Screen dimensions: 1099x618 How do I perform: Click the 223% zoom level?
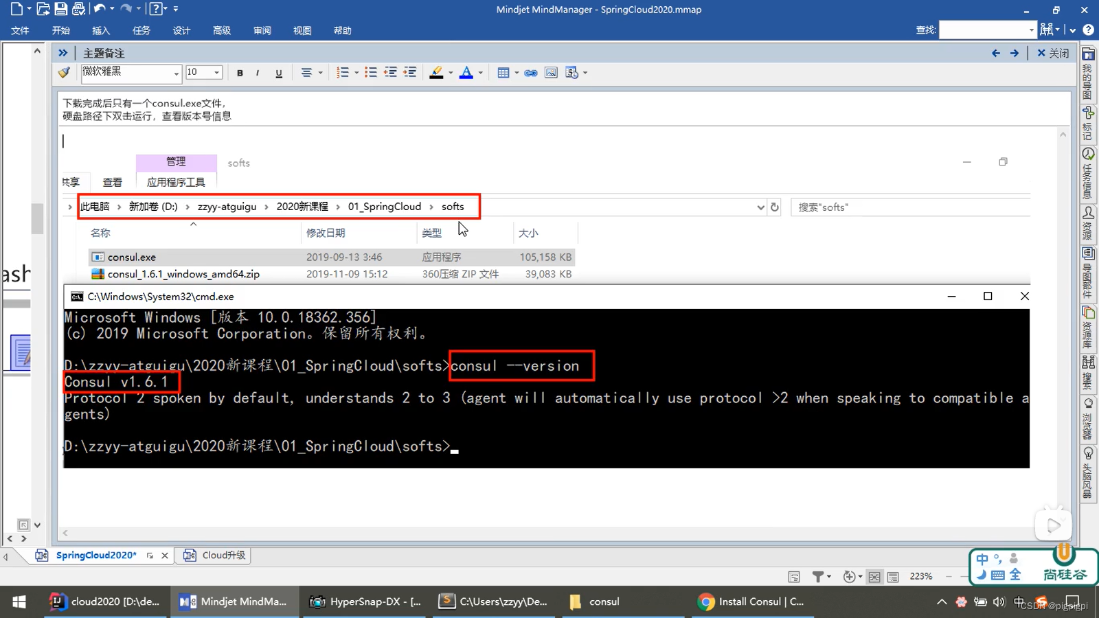click(x=920, y=577)
